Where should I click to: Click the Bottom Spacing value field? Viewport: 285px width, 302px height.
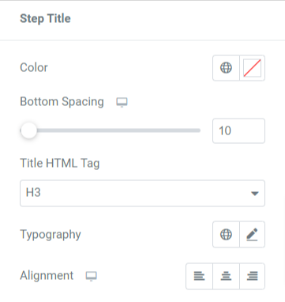238,130
